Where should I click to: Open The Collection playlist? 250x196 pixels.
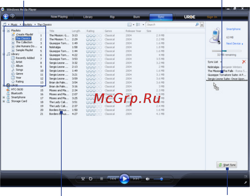tap(24, 42)
